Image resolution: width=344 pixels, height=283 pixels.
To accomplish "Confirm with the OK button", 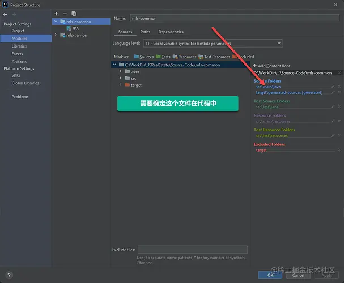I will (x=270, y=275).
